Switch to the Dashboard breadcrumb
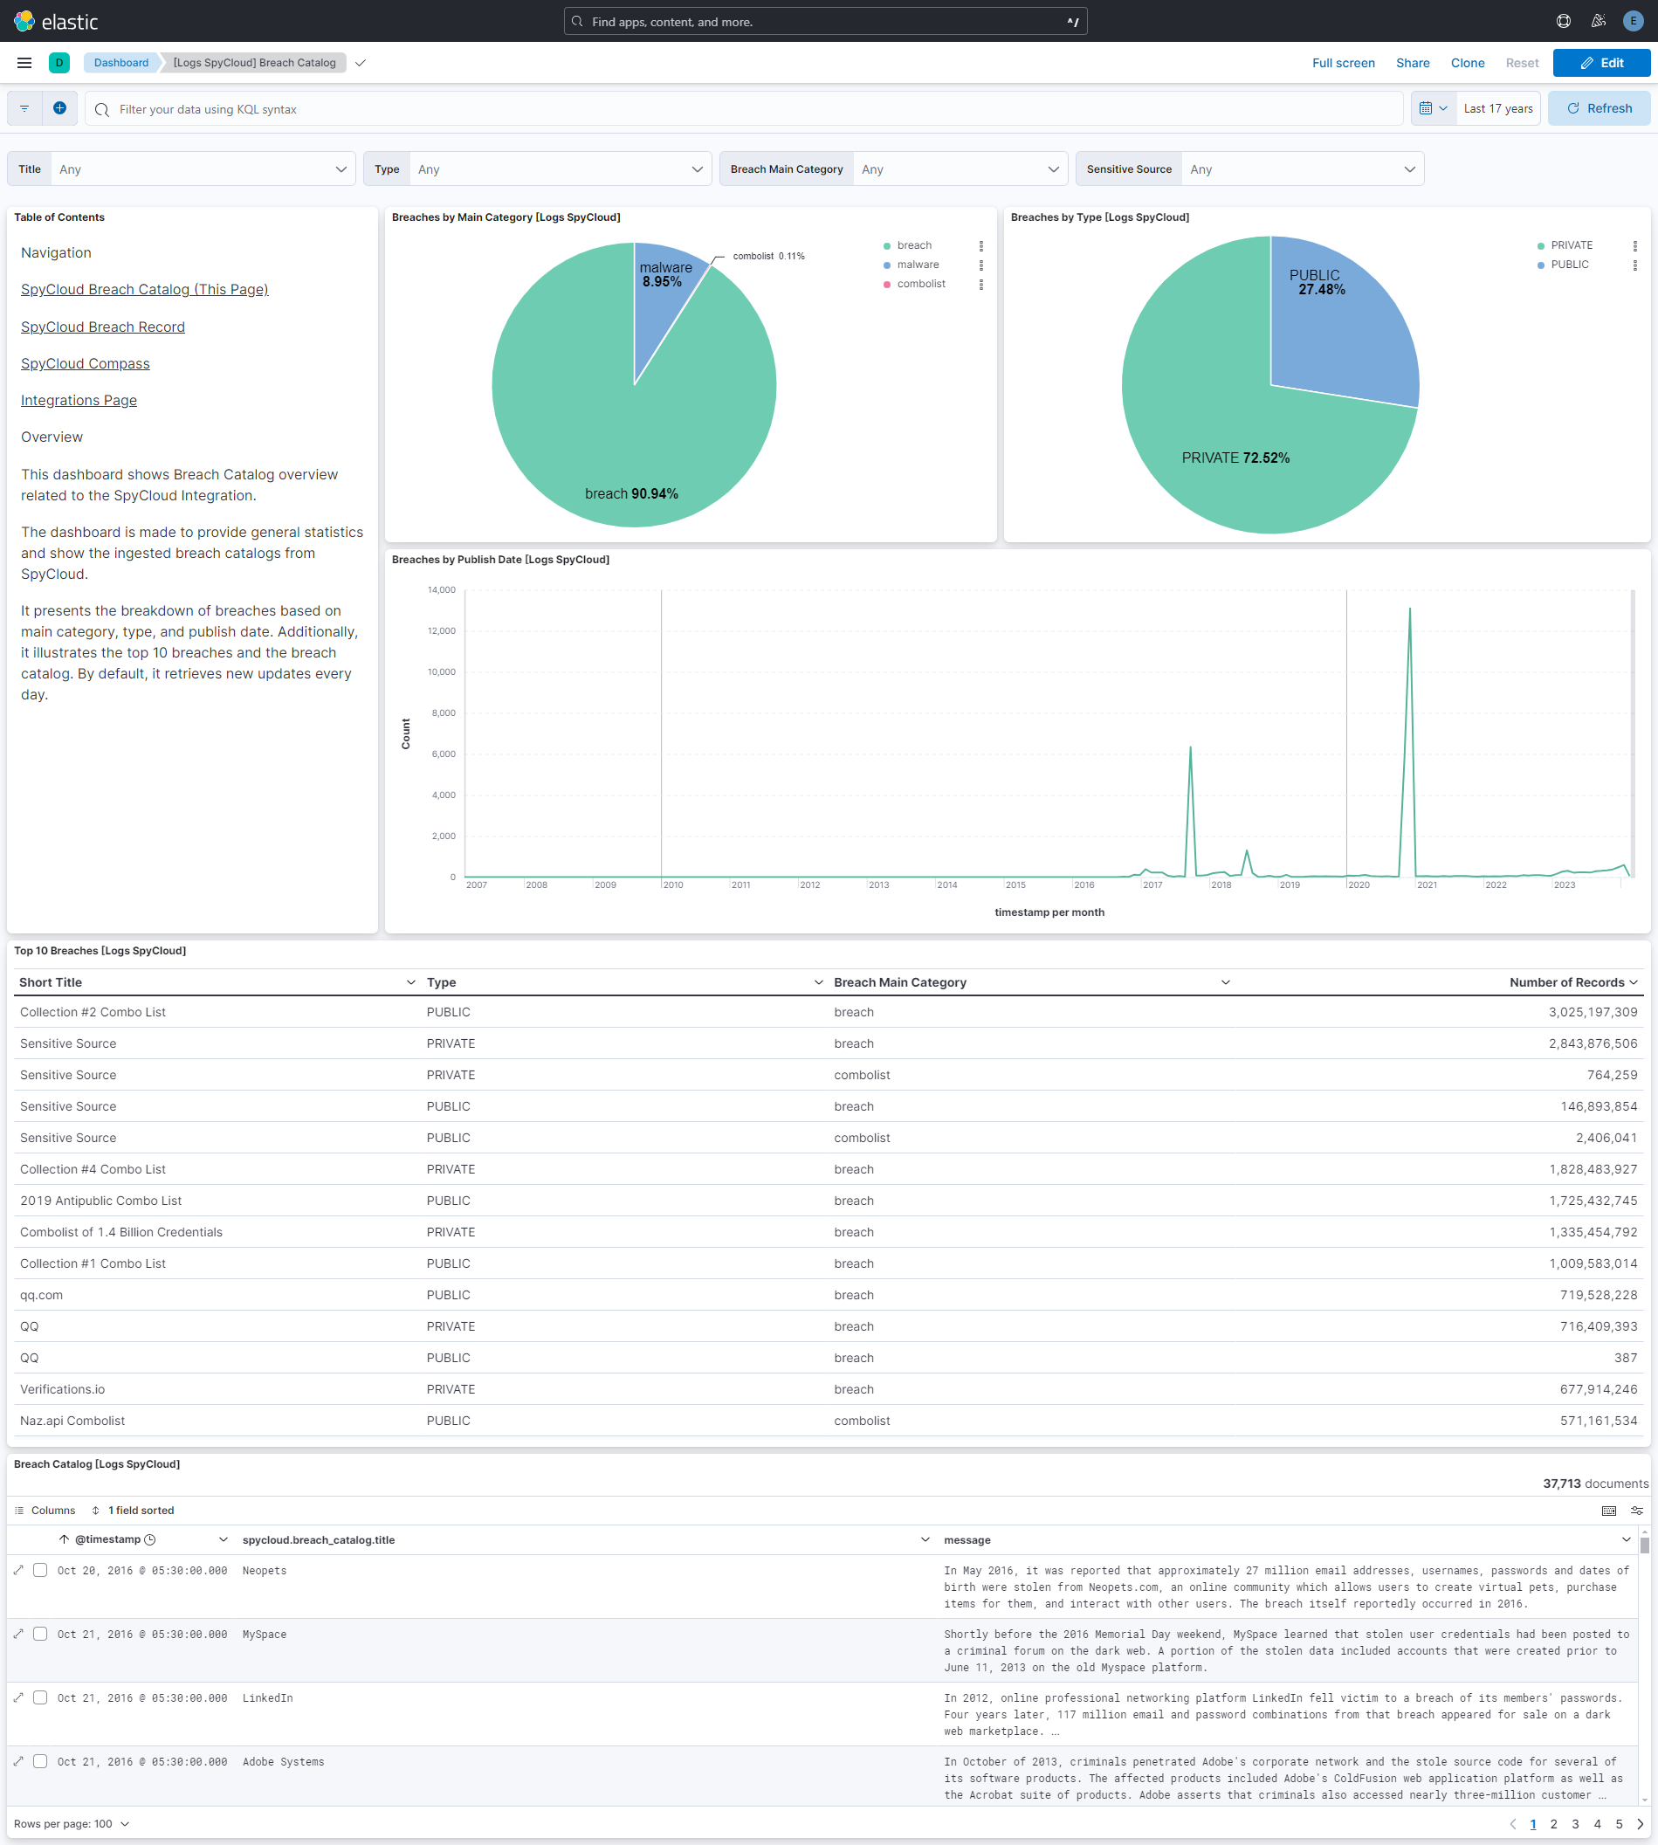 click(120, 63)
